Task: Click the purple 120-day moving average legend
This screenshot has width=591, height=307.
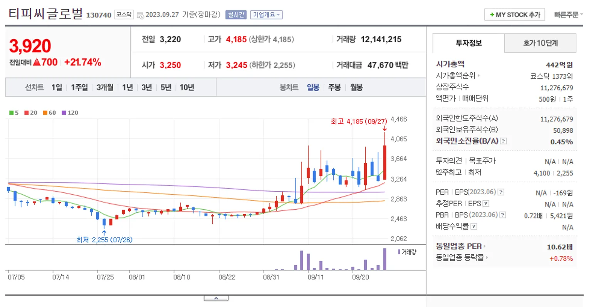Action: tap(70, 113)
